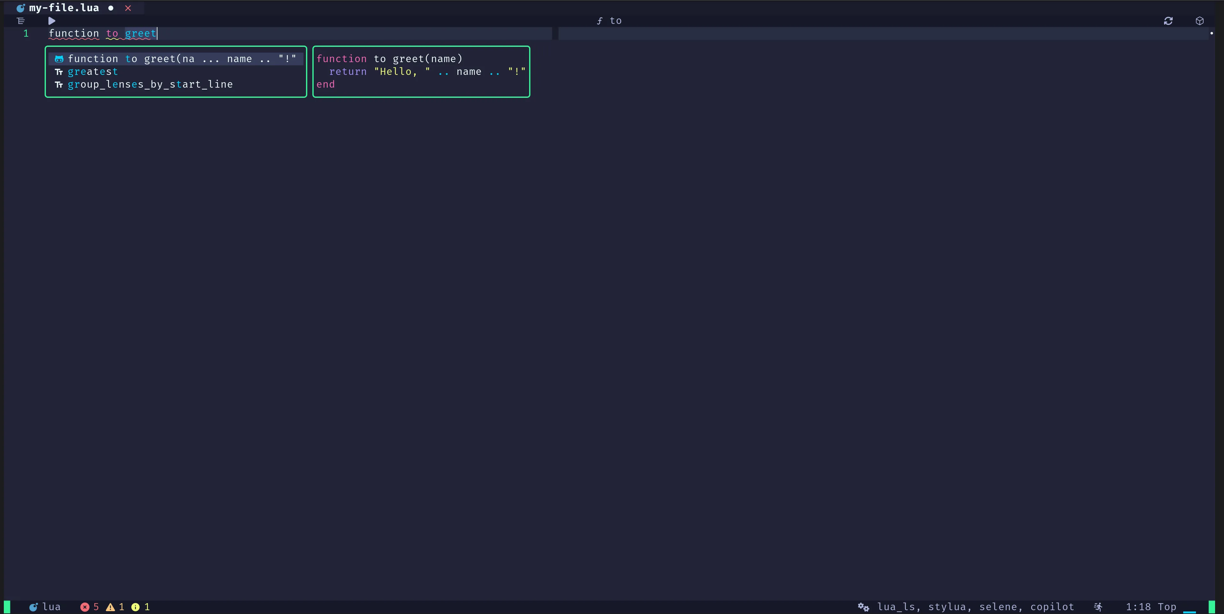Click the gears LSP icon in the status bar
1224x614 pixels.
pyautogui.click(x=863, y=607)
